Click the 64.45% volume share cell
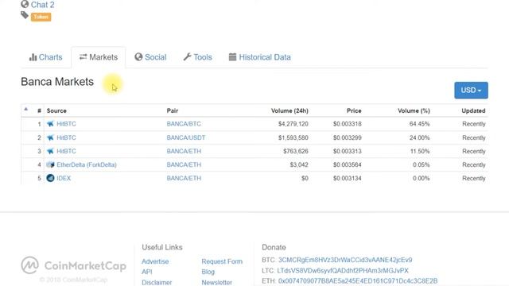The width and height of the screenshot is (509, 286). 419,124
